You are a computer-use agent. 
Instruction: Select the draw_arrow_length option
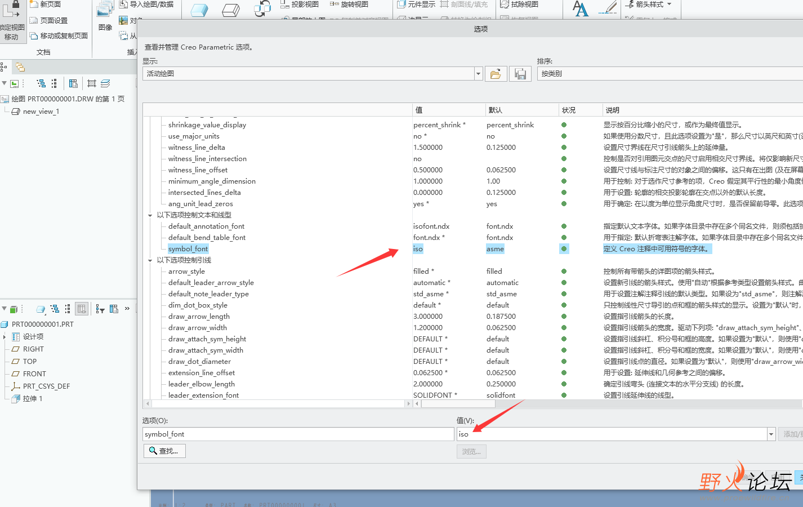[x=199, y=317]
